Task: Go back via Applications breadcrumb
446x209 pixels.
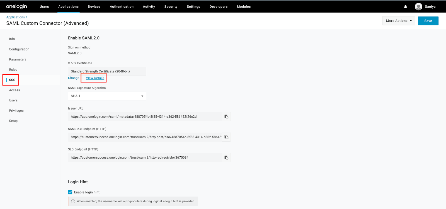Action: [16, 17]
